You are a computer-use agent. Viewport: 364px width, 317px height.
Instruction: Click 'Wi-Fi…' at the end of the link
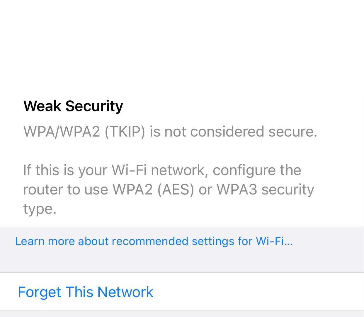point(274,241)
